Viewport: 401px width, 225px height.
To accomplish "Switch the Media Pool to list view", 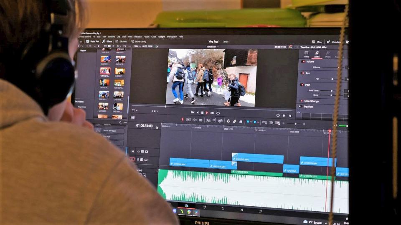I will [x=113, y=46].
